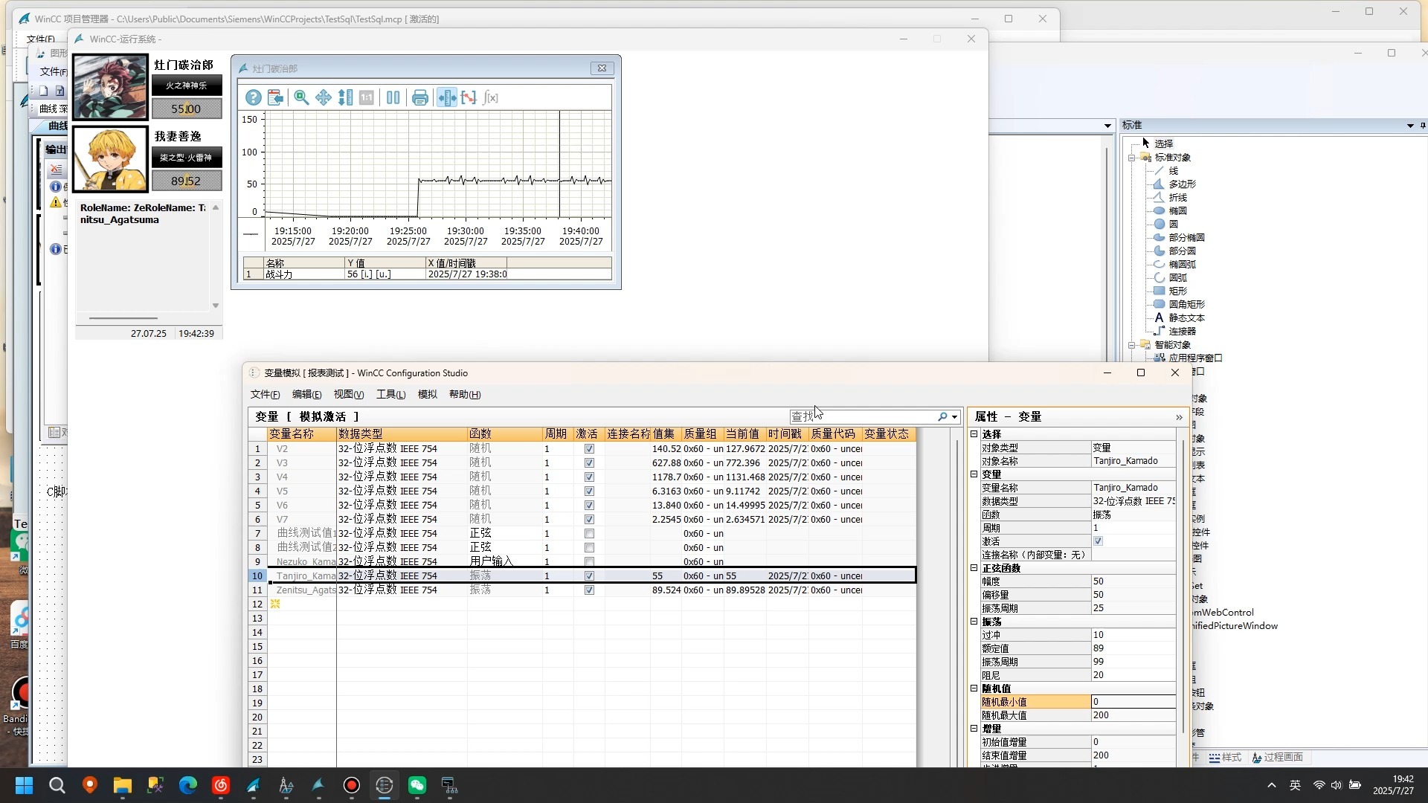Click the statistics range selection icon
This screenshot has height=803, width=1428.
click(469, 97)
